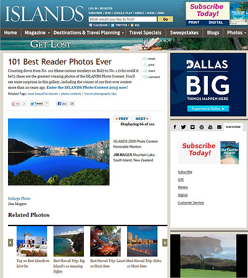Viewport: 248px width, 278px height.
Task: Click sidebar Gift link
Action: pyautogui.click(x=181, y=180)
